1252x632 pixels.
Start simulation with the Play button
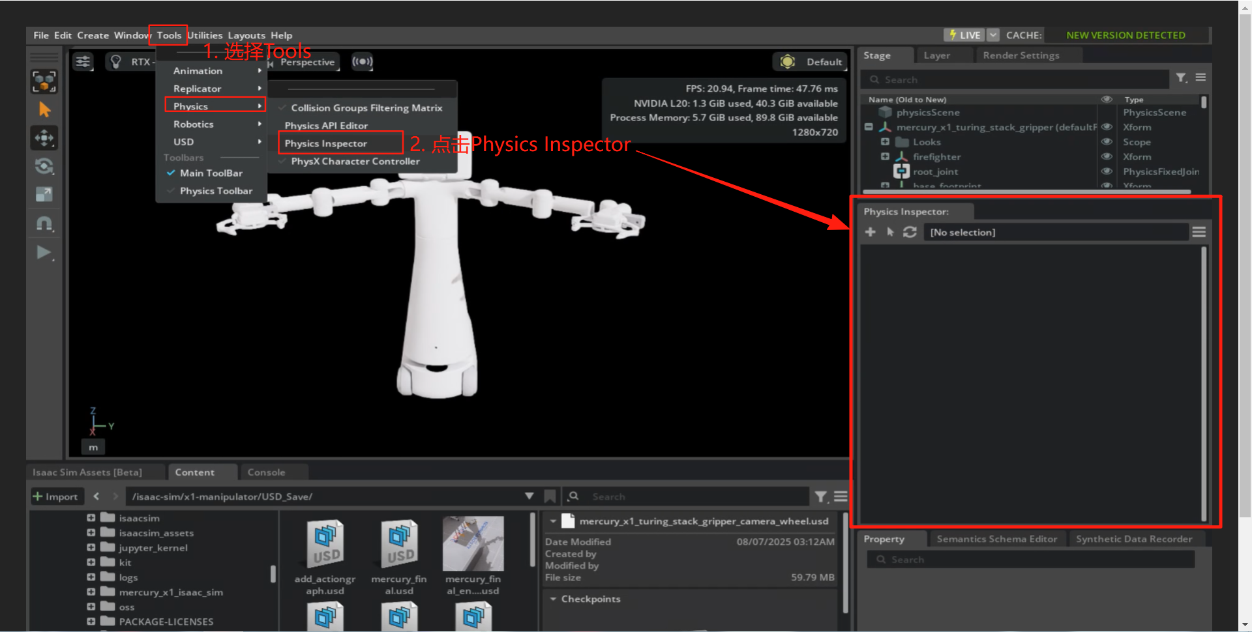(x=44, y=252)
